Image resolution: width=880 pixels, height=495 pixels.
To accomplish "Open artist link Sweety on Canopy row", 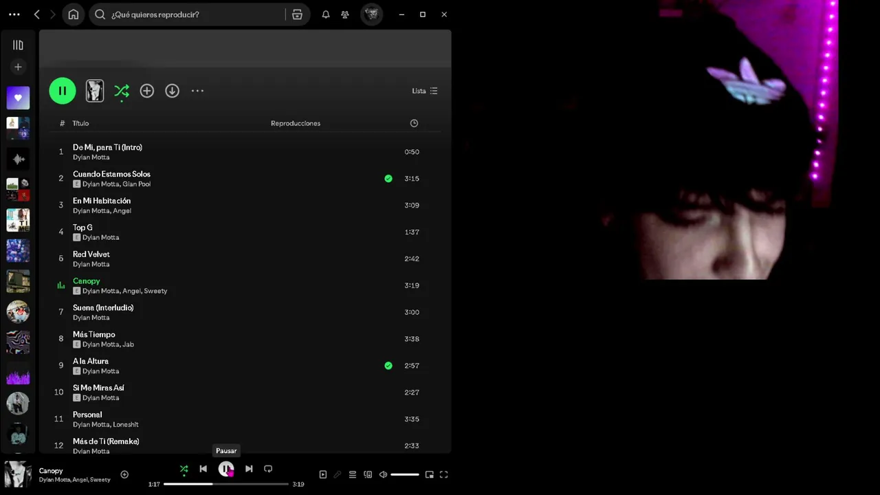I will click(x=155, y=291).
